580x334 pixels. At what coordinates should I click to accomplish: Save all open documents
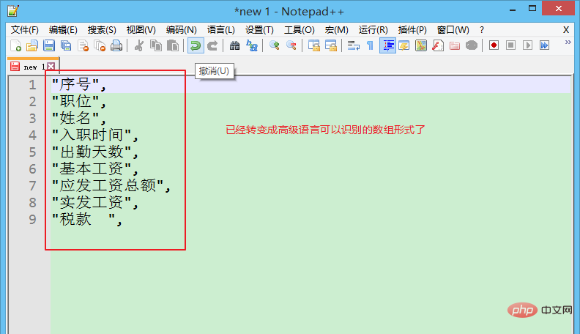[66, 45]
